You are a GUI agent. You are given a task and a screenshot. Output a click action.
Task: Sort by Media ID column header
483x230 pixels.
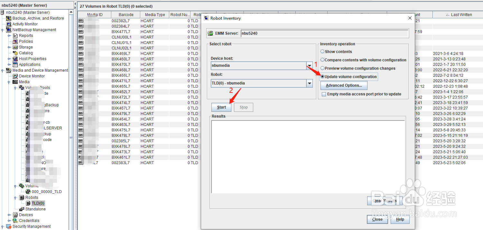click(95, 15)
